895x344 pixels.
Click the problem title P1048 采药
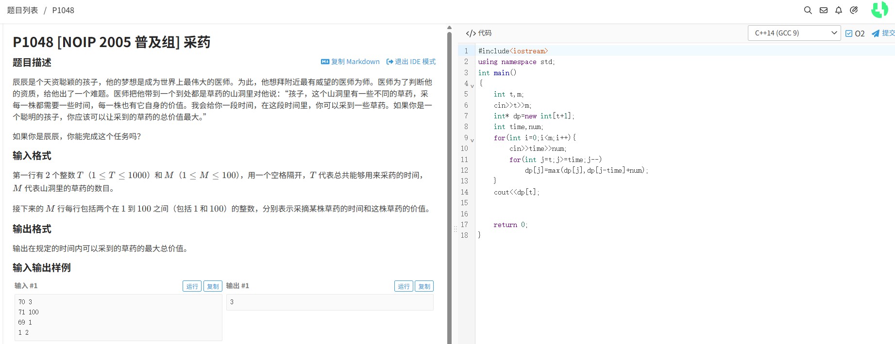(112, 42)
